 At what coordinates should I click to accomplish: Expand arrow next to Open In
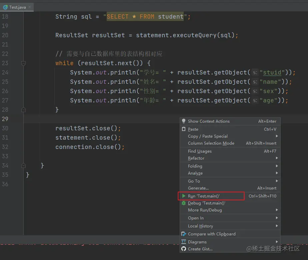tap(277, 218)
